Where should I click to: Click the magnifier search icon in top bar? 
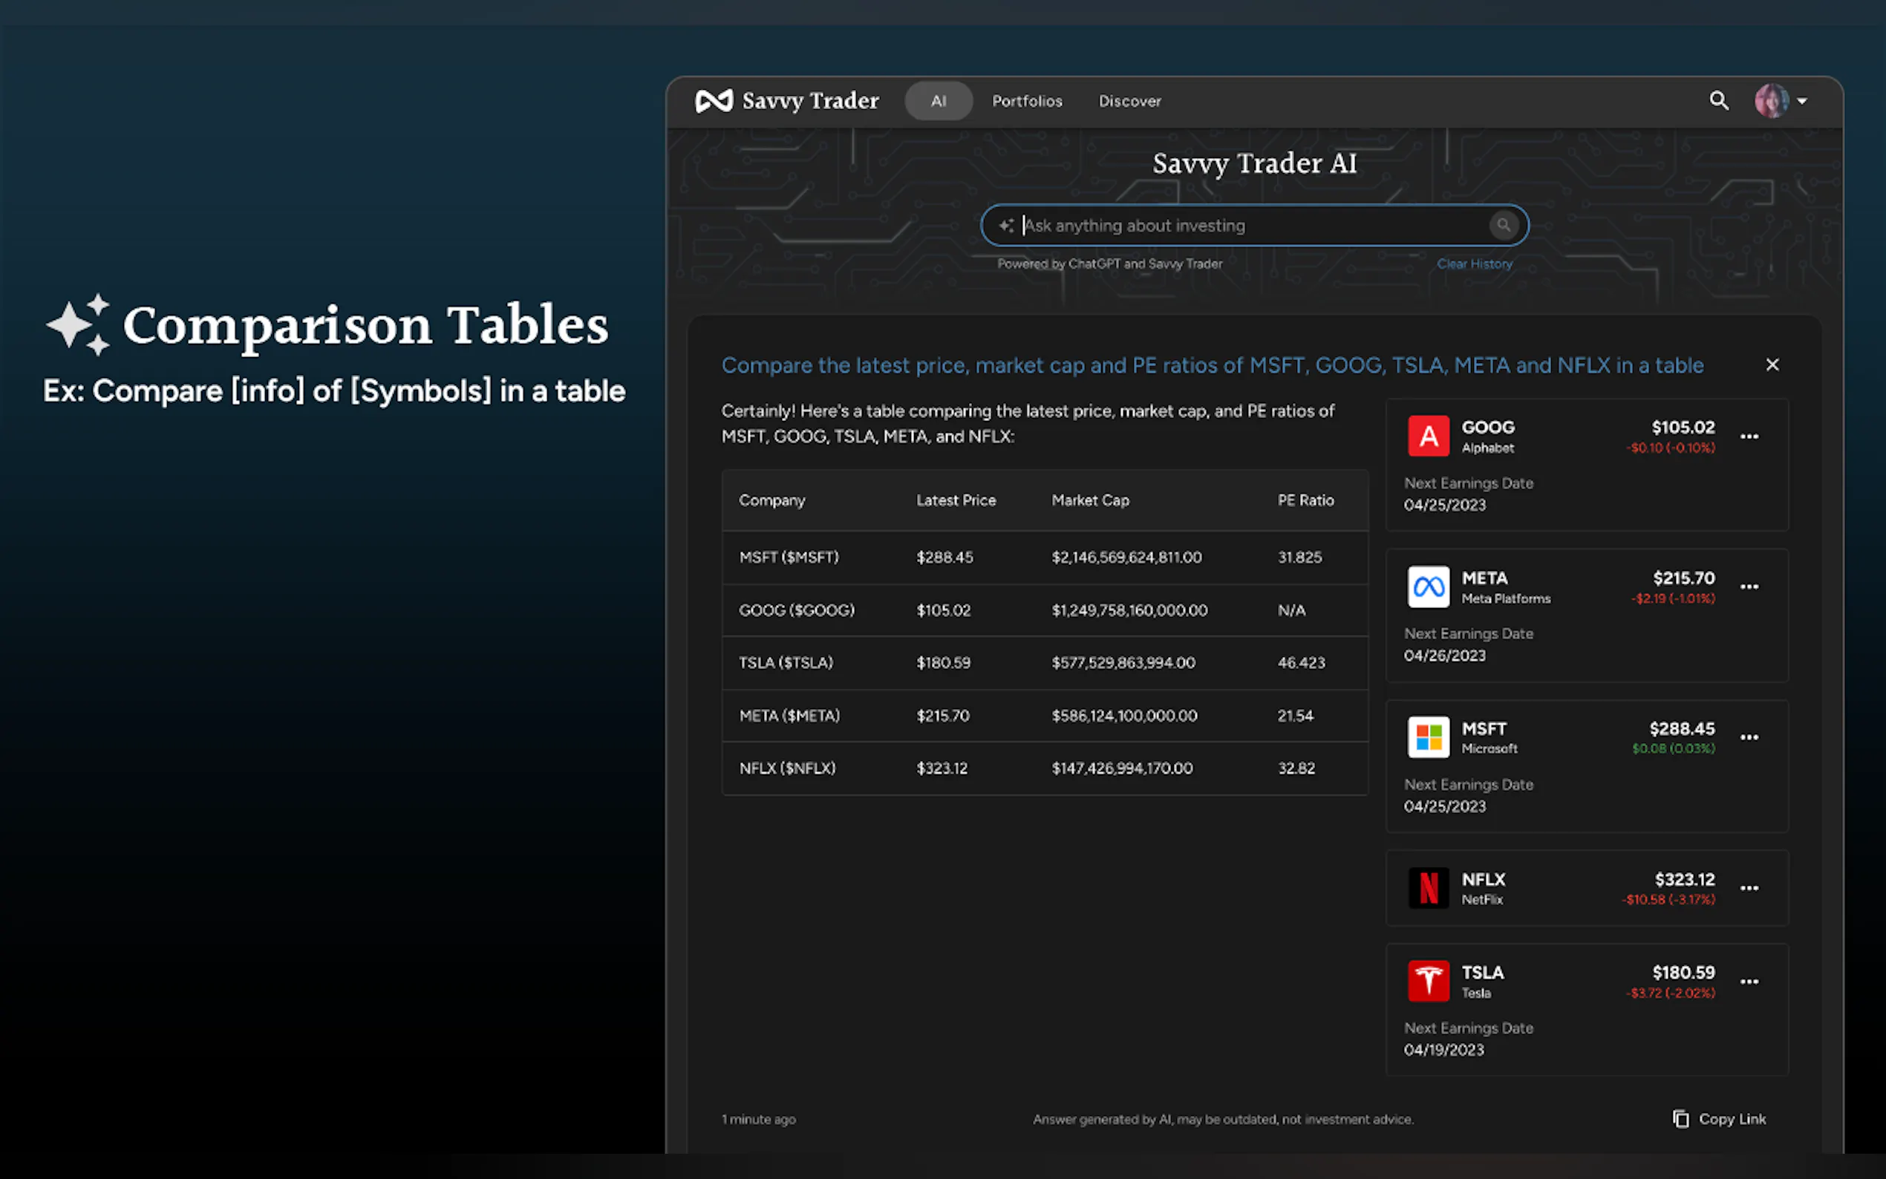tap(1718, 100)
